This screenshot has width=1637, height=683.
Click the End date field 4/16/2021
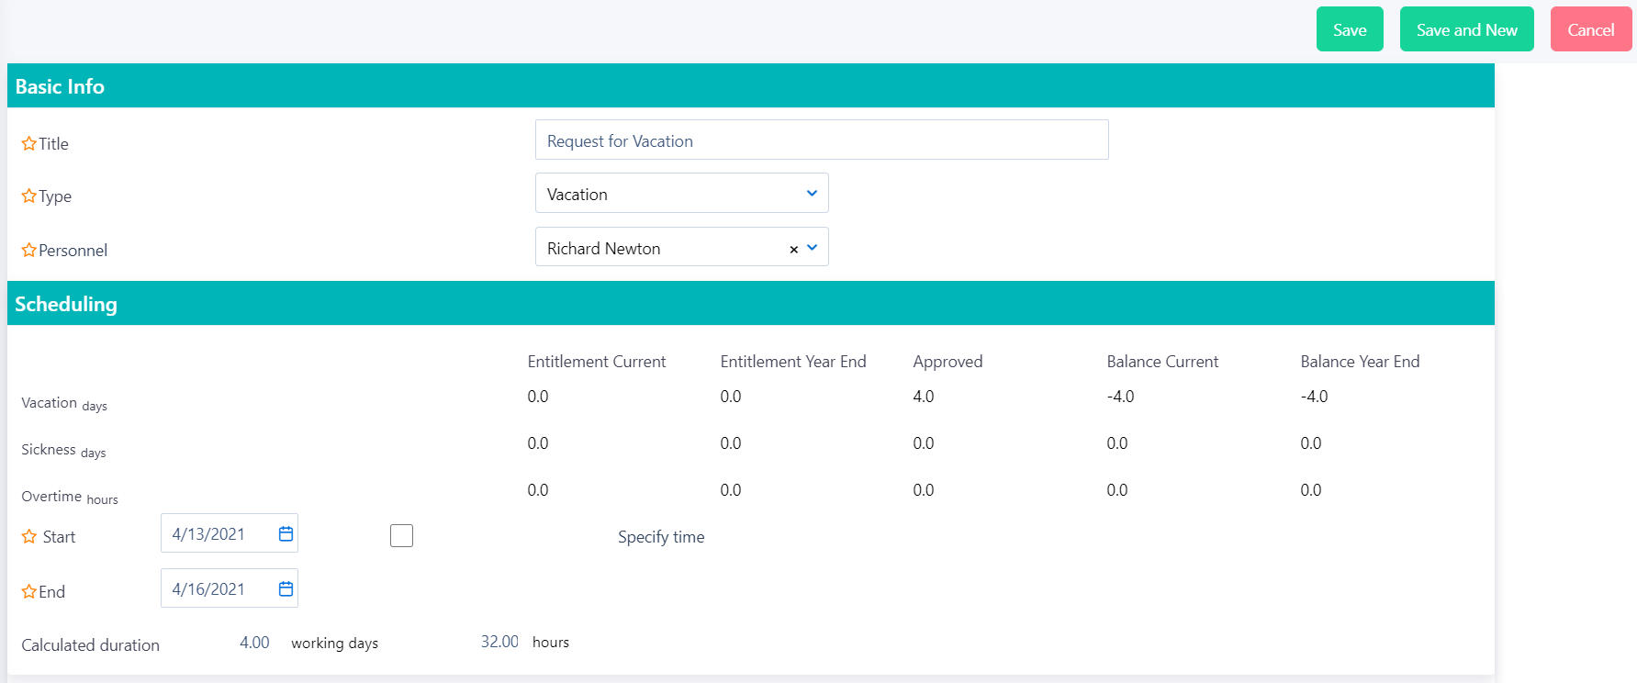coord(229,588)
